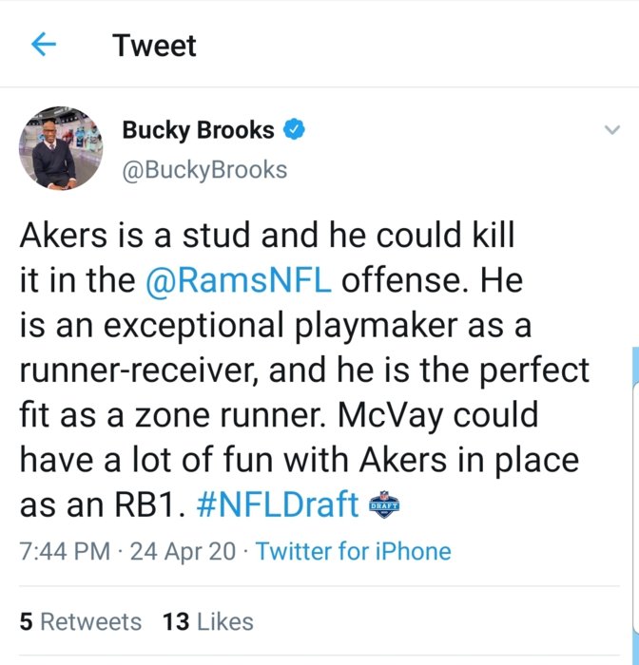
Task: Go back using the left arrow
Action: pos(44,45)
